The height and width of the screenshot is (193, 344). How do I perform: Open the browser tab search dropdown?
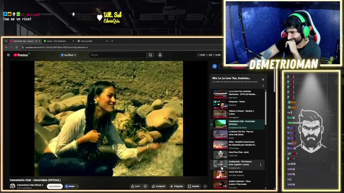[6, 41]
